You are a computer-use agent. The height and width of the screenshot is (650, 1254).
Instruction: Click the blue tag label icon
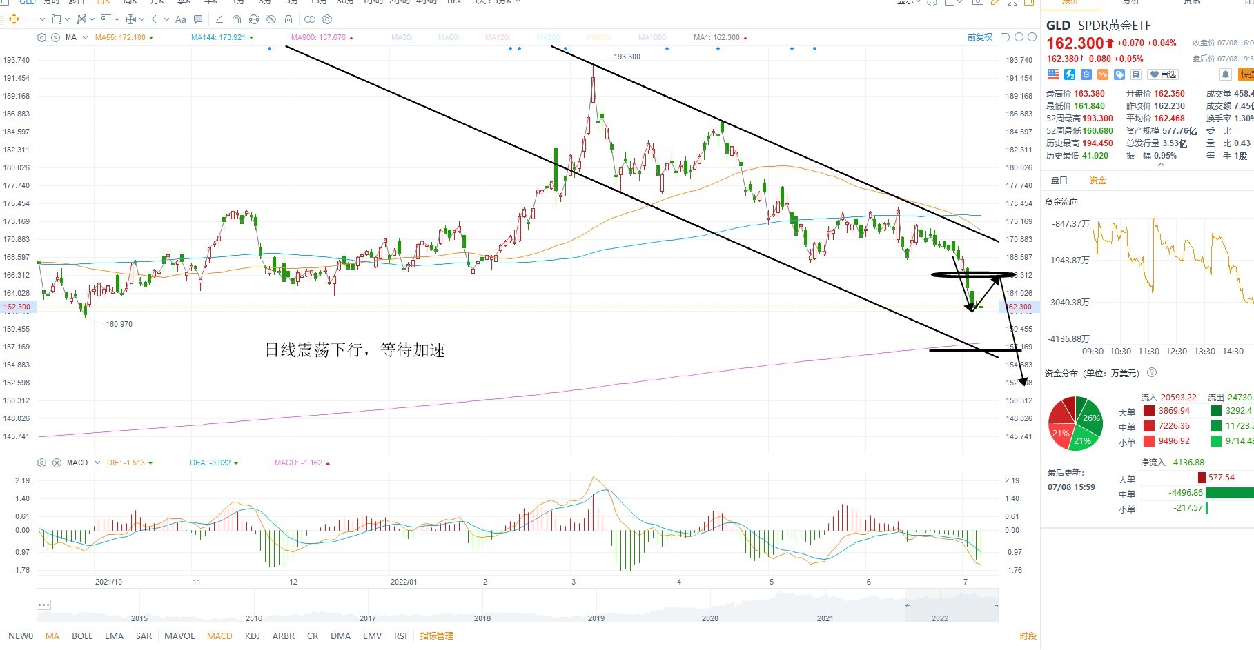coord(1119,74)
